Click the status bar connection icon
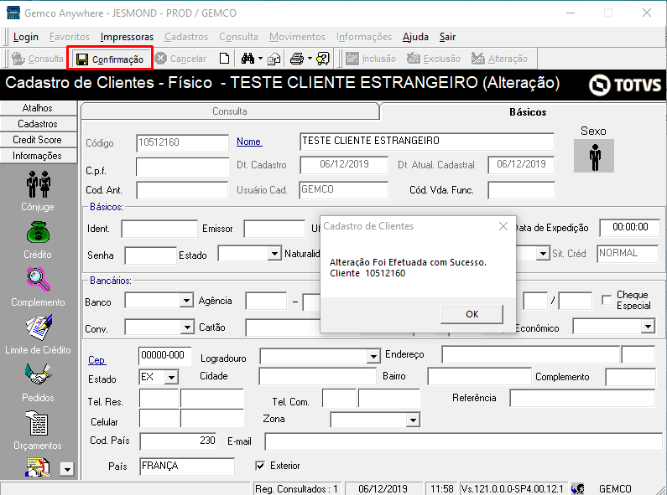 tap(578, 489)
